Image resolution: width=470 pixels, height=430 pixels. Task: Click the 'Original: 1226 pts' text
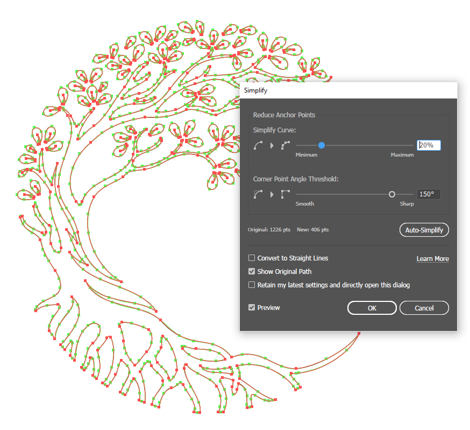point(269,230)
